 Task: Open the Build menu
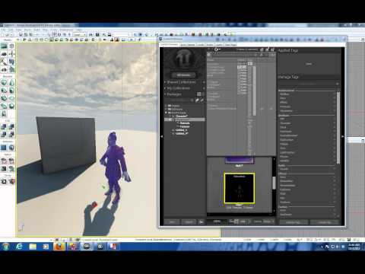tap(37, 30)
